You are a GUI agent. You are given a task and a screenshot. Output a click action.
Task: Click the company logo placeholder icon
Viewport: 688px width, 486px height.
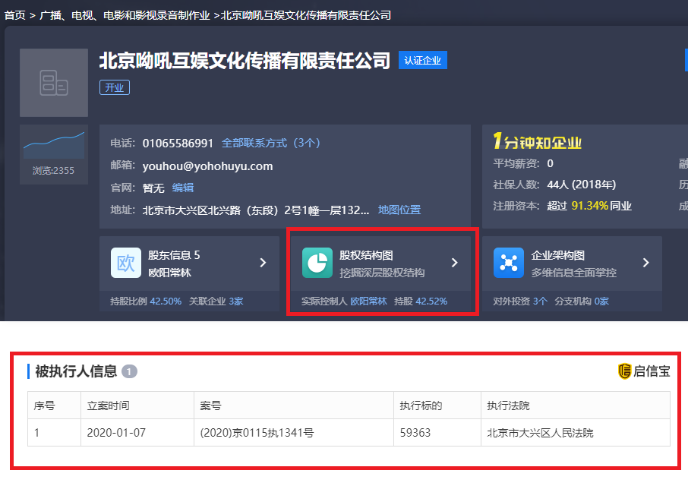coord(53,83)
